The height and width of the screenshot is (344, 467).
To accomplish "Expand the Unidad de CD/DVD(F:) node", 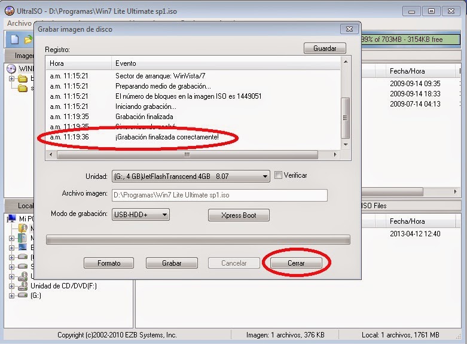I will (11, 286).
